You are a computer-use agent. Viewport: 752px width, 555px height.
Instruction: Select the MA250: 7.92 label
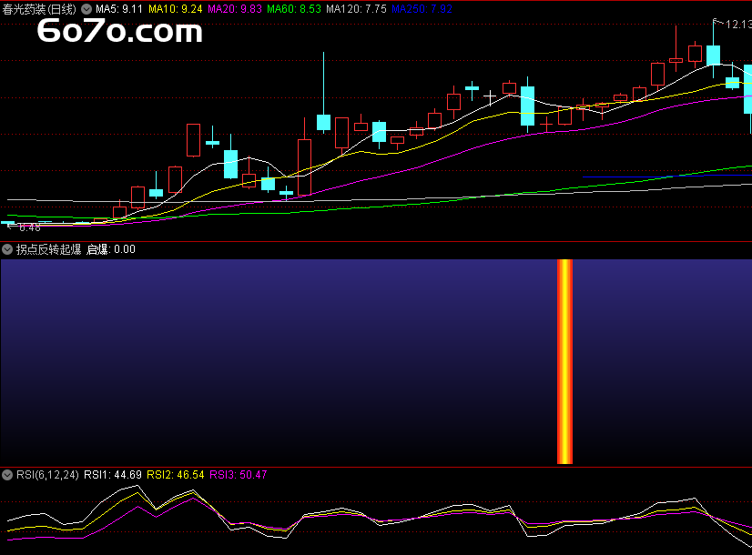tap(422, 9)
